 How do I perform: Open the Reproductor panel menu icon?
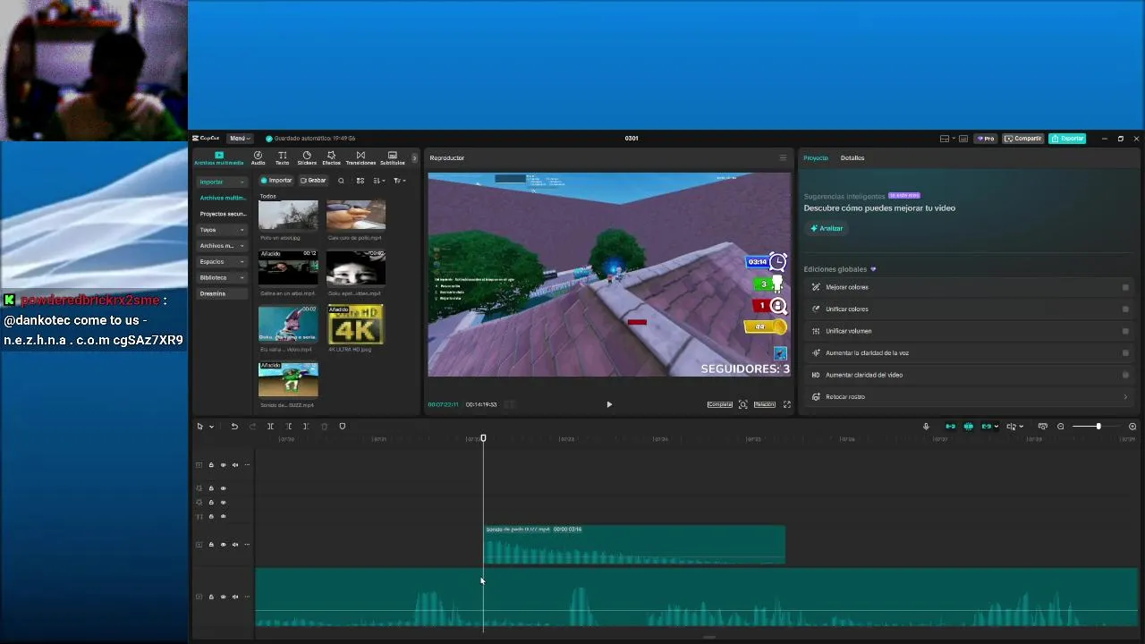pos(783,158)
